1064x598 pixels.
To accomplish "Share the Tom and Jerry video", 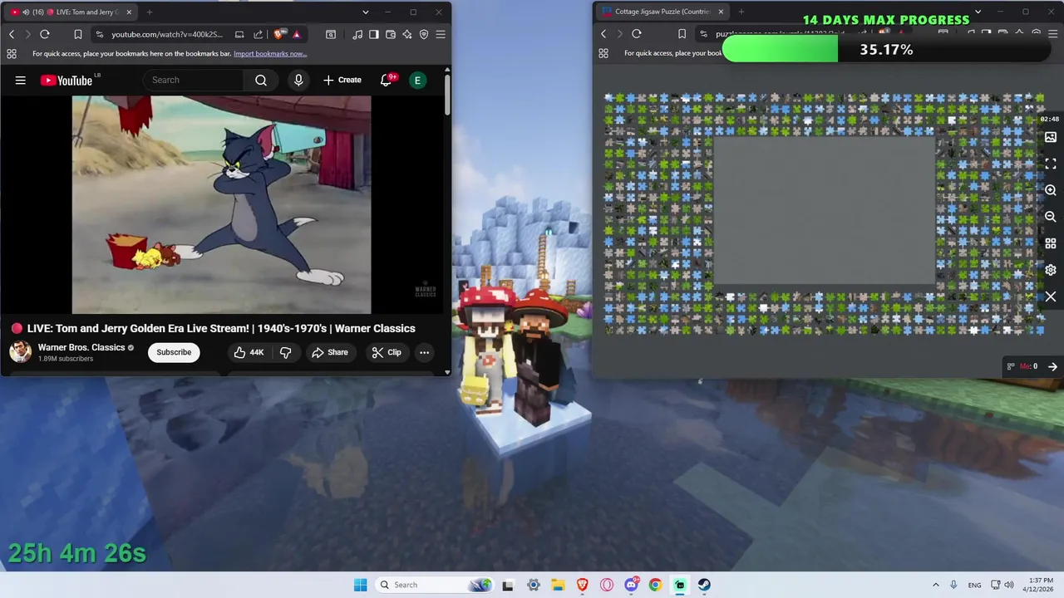I will (x=330, y=352).
